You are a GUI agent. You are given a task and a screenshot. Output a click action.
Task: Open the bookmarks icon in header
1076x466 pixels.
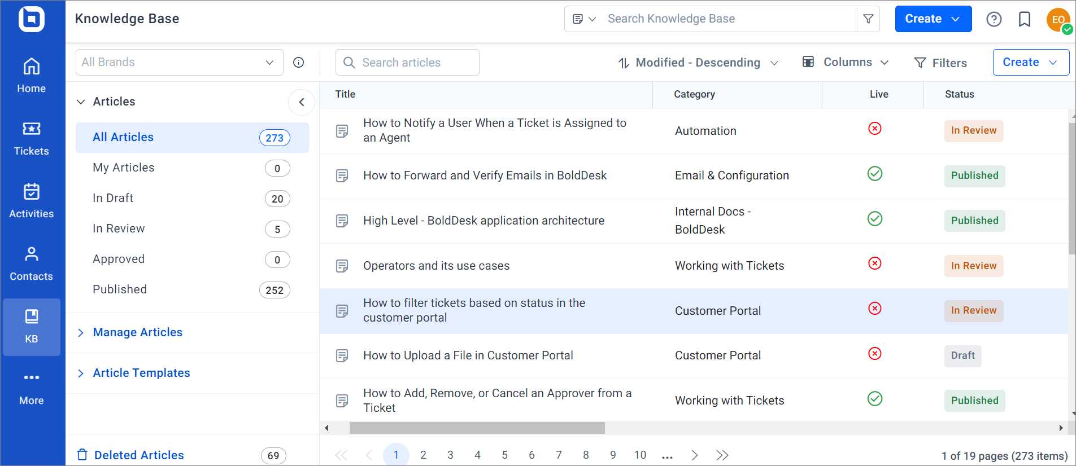[1024, 19]
